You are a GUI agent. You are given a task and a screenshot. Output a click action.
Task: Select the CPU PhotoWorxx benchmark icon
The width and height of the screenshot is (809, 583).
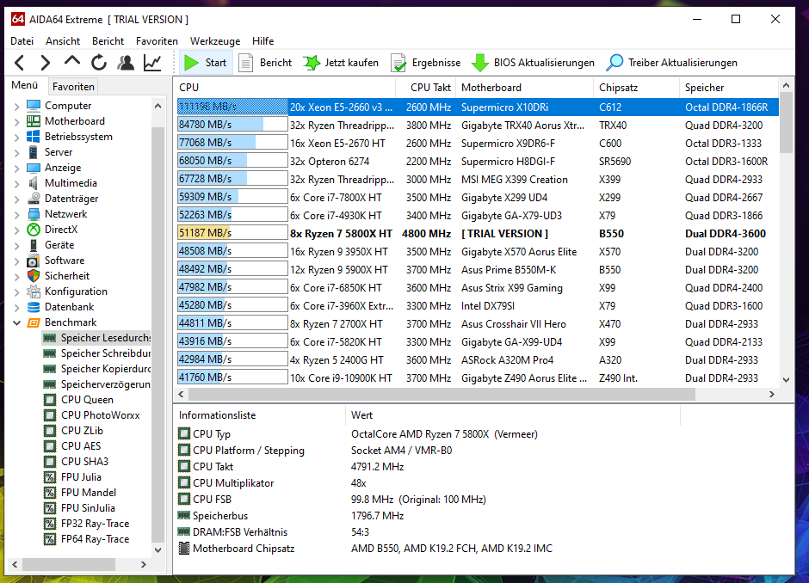[x=50, y=415]
